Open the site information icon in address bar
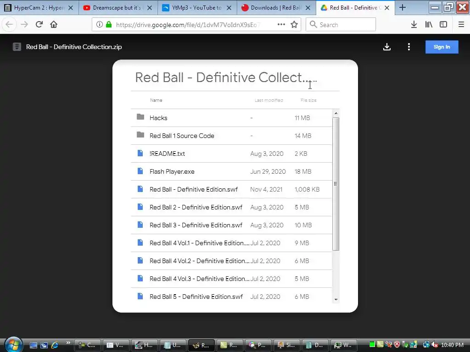The width and height of the screenshot is (470, 352). [x=100, y=25]
